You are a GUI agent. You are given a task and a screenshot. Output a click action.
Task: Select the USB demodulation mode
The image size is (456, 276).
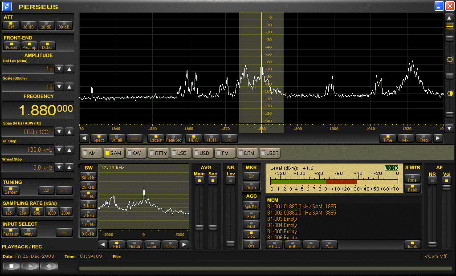click(x=202, y=153)
